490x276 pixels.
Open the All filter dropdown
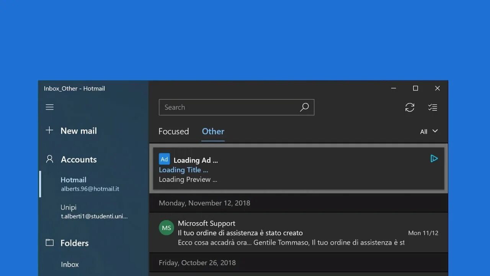point(429,131)
